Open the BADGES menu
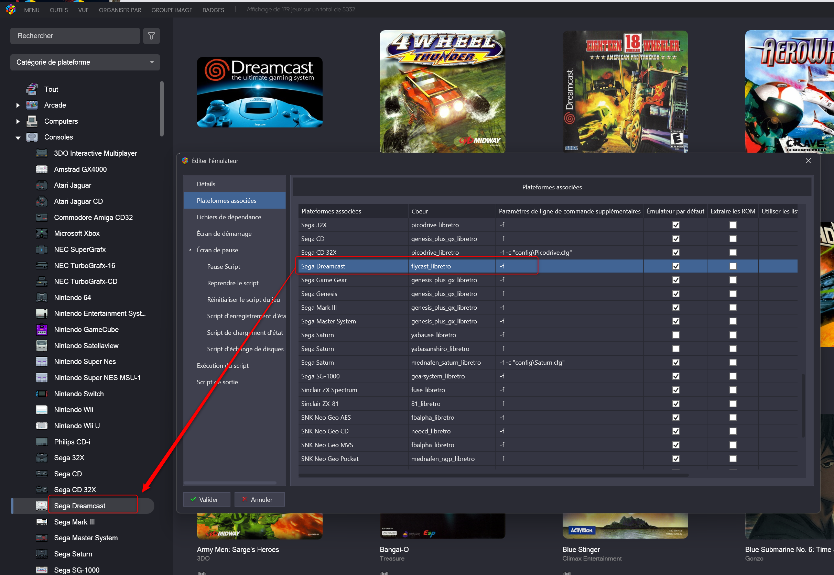 [x=213, y=10]
